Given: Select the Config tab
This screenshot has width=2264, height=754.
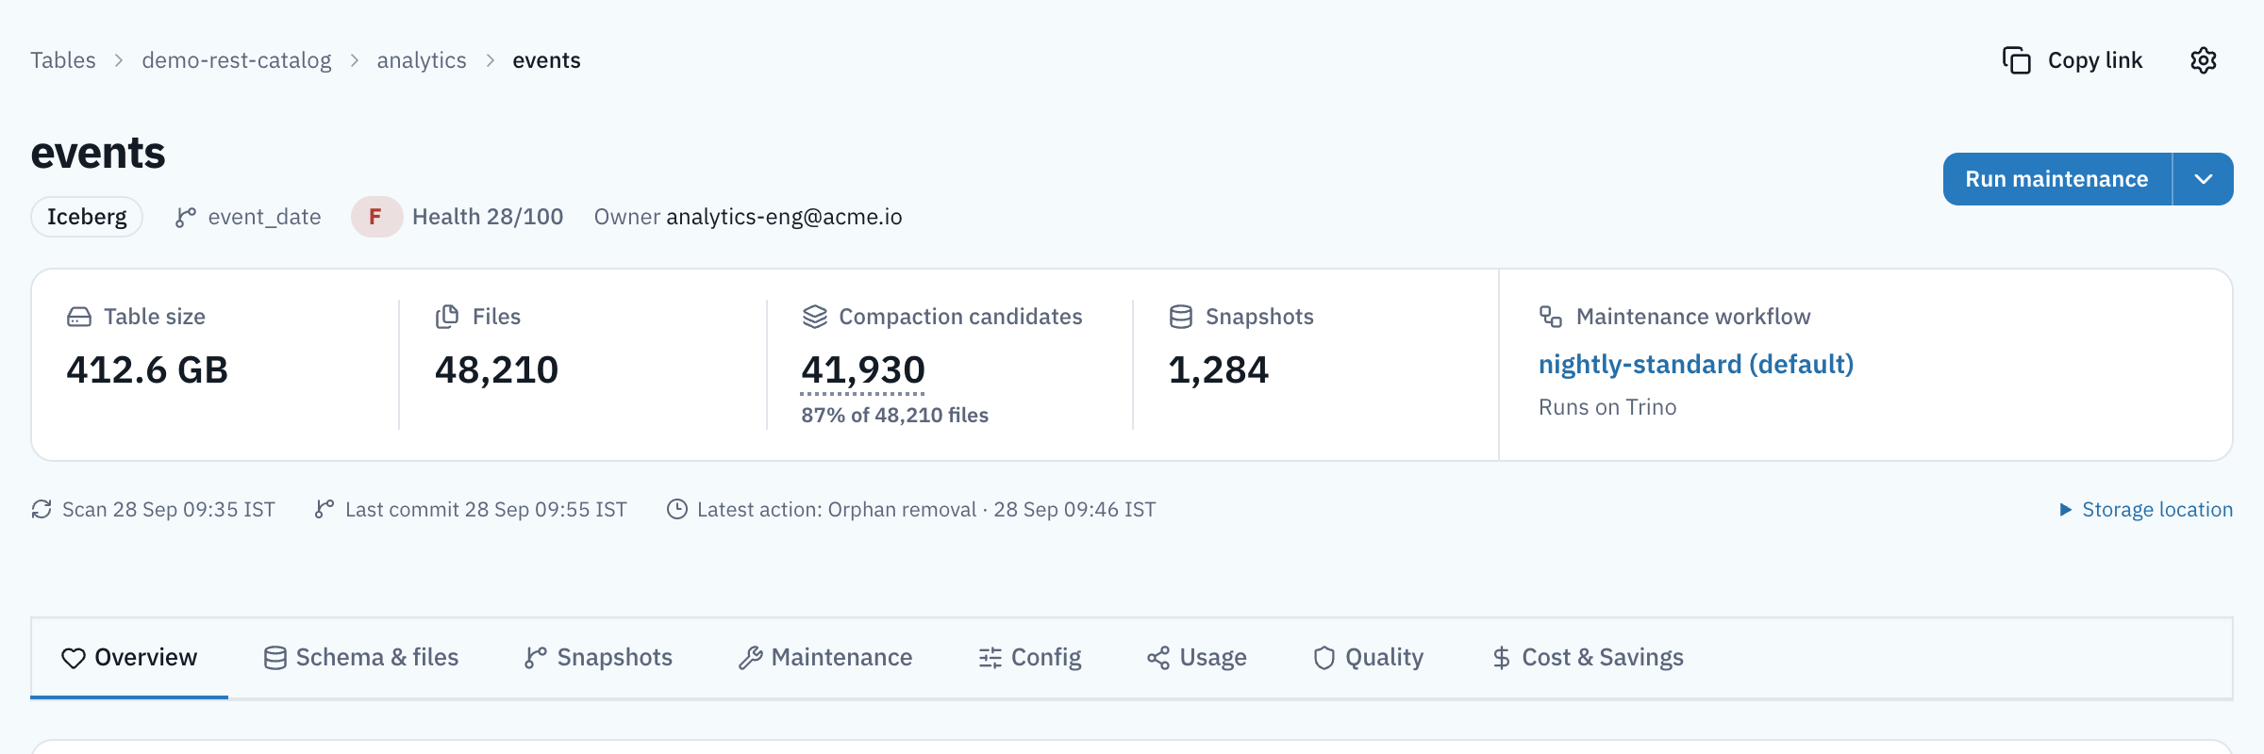Looking at the screenshot, I should [x=1030, y=658].
